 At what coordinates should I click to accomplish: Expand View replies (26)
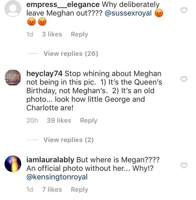[71, 54]
